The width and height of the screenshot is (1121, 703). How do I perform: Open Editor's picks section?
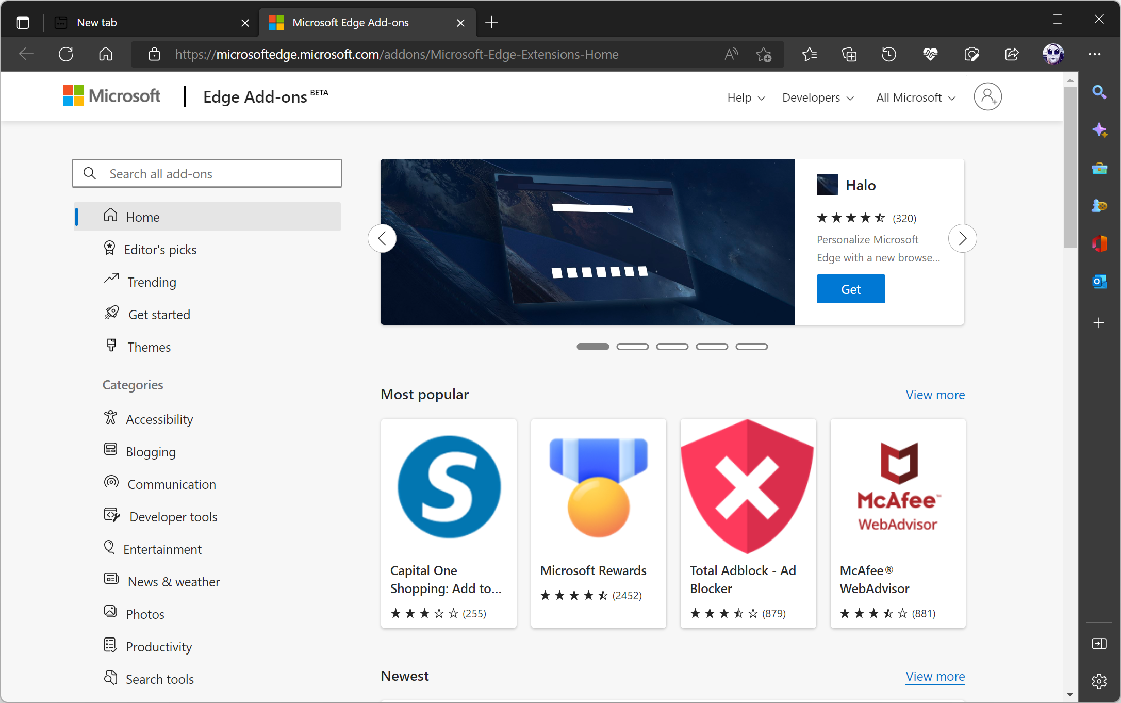click(150, 250)
